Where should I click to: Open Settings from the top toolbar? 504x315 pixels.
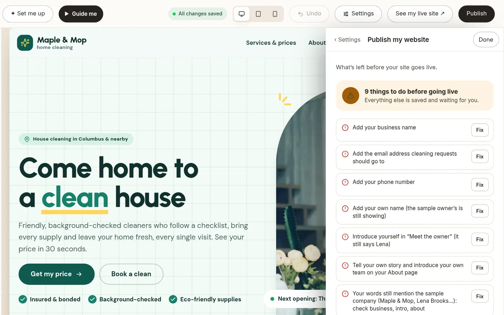358,14
